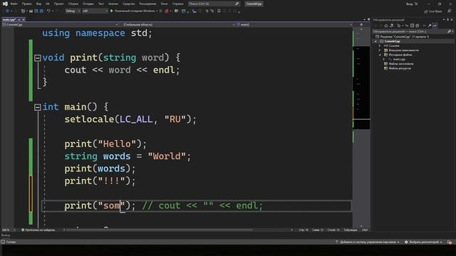Select the main.cpp editor tab
Viewport: 456px width, 256px height.
click(x=9, y=19)
